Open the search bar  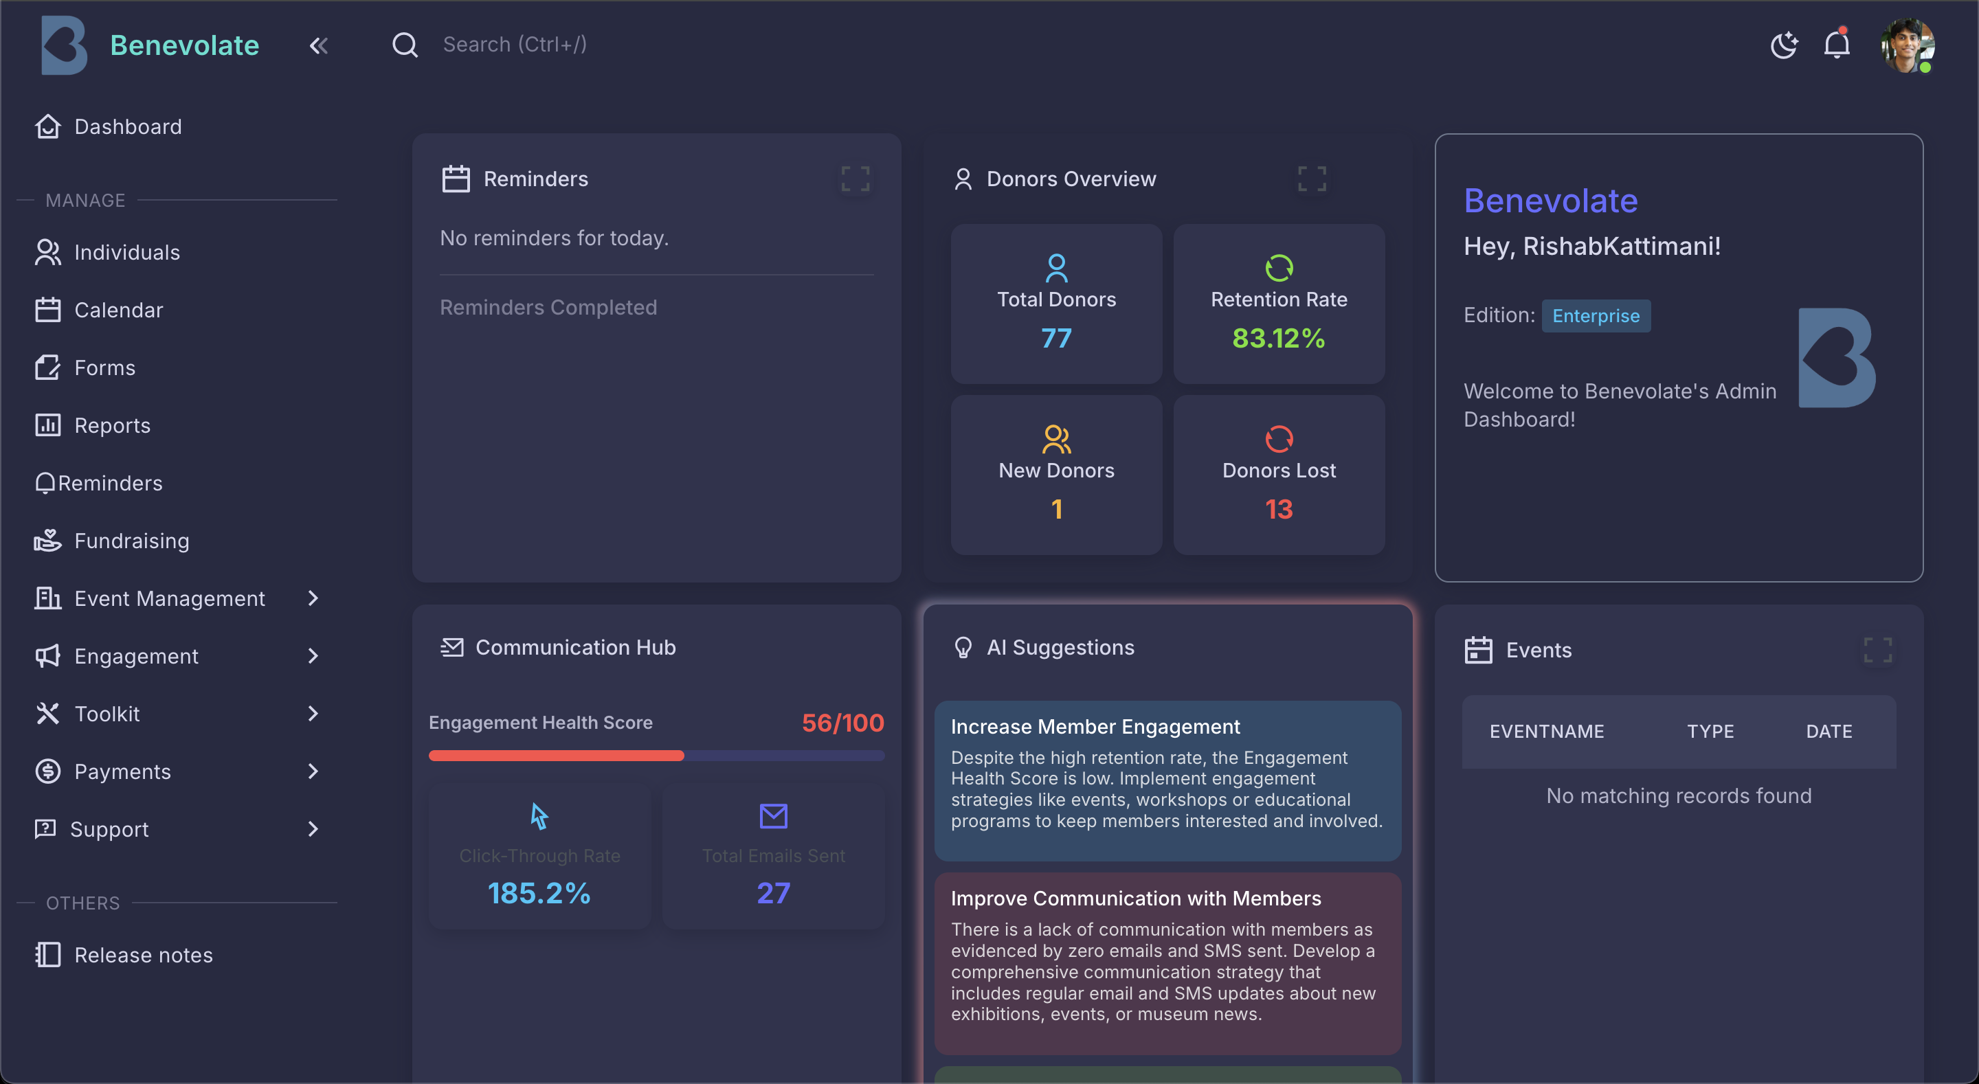pos(405,45)
